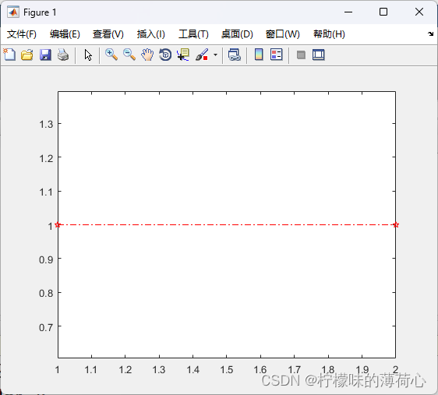Select the Edit Plot arrow tool
The width and height of the screenshot is (438, 395).
pyautogui.click(x=88, y=55)
